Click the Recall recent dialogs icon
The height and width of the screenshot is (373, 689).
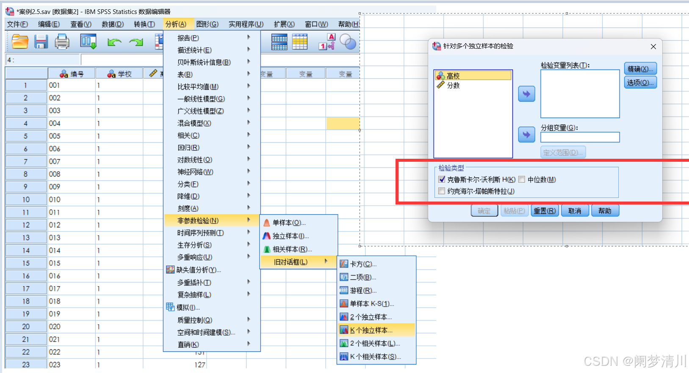tap(89, 41)
